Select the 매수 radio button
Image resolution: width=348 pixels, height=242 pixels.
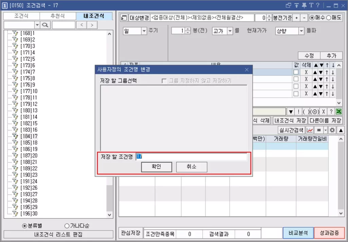coord(312,18)
